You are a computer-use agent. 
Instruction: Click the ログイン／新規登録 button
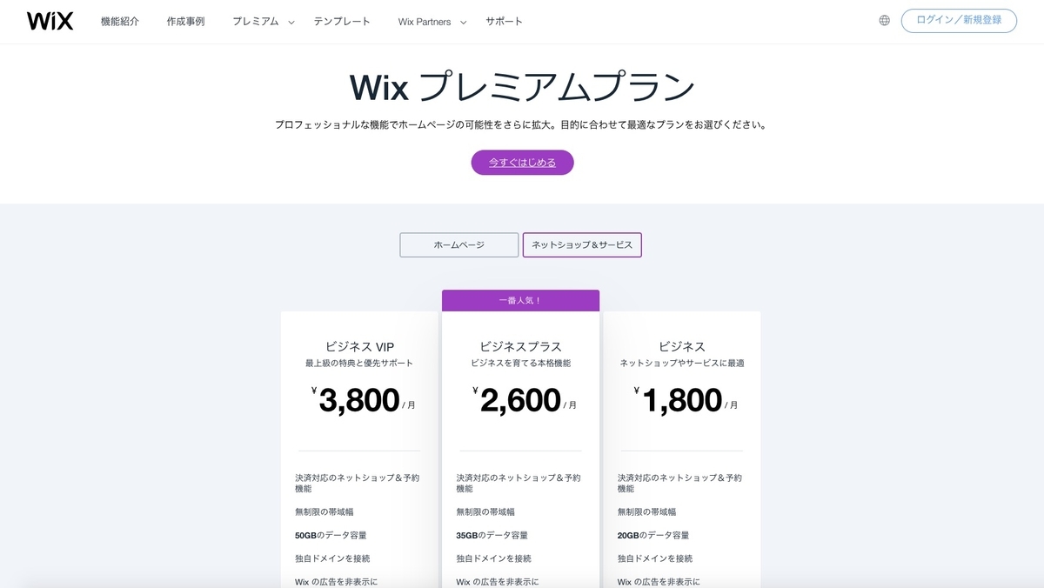click(959, 20)
